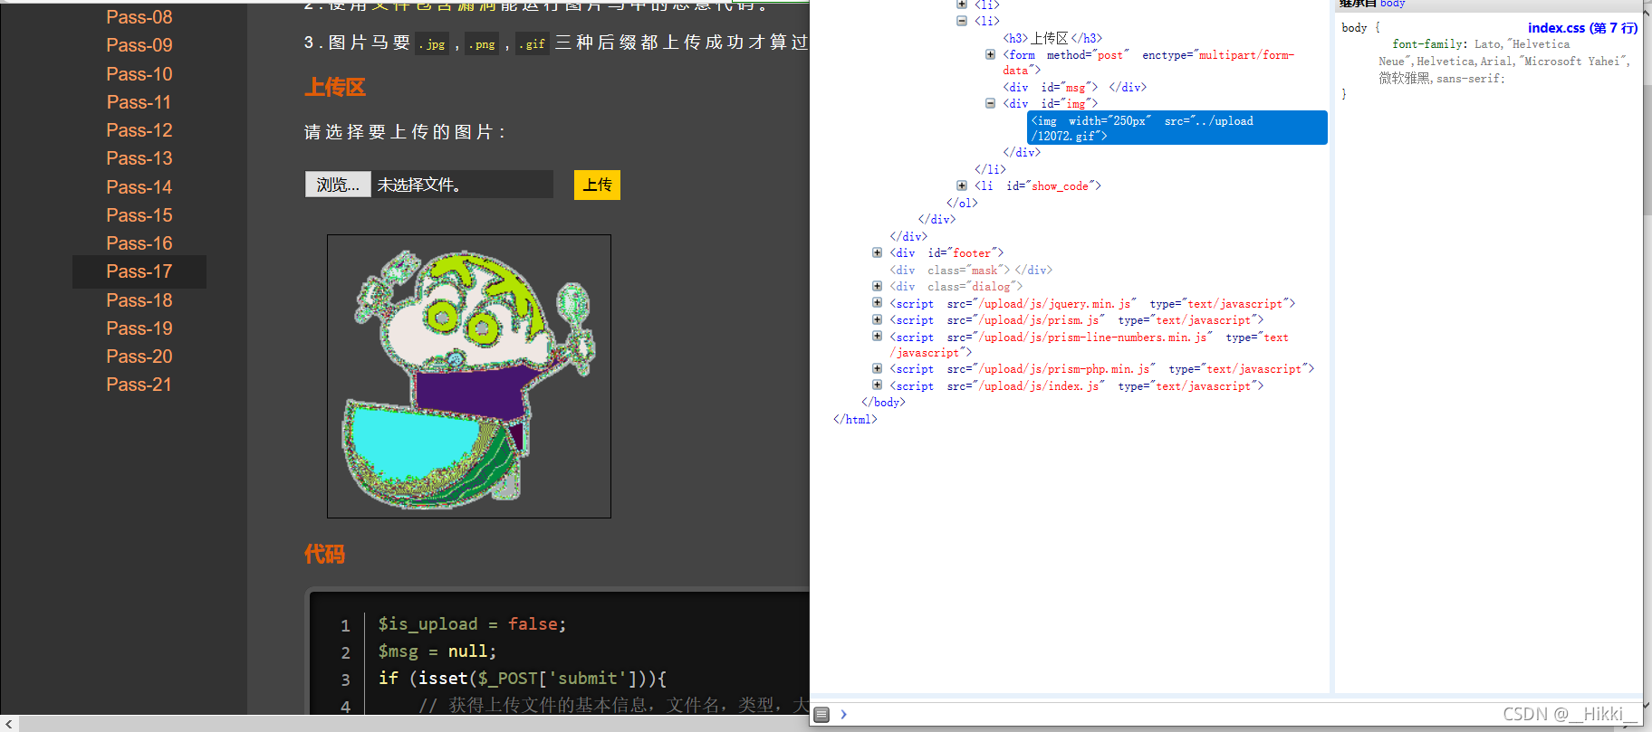Click the closing </body> tag
The height and width of the screenshot is (732, 1652).
(883, 403)
